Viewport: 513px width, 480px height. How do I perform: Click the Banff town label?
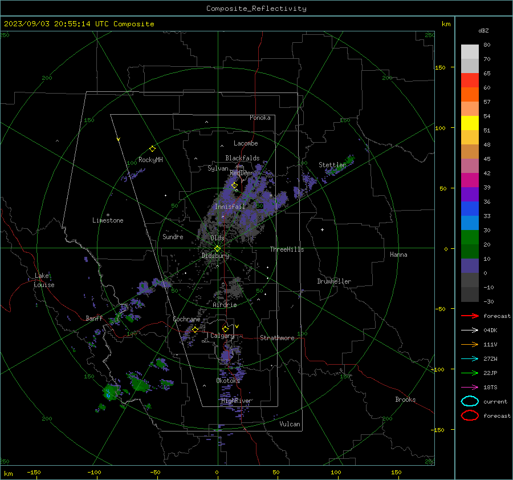pyautogui.click(x=94, y=318)
